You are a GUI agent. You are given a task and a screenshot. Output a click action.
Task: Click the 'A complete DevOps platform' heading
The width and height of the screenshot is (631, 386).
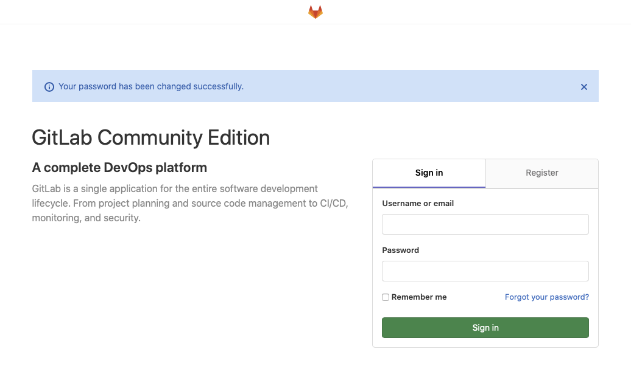pos(119,168)
